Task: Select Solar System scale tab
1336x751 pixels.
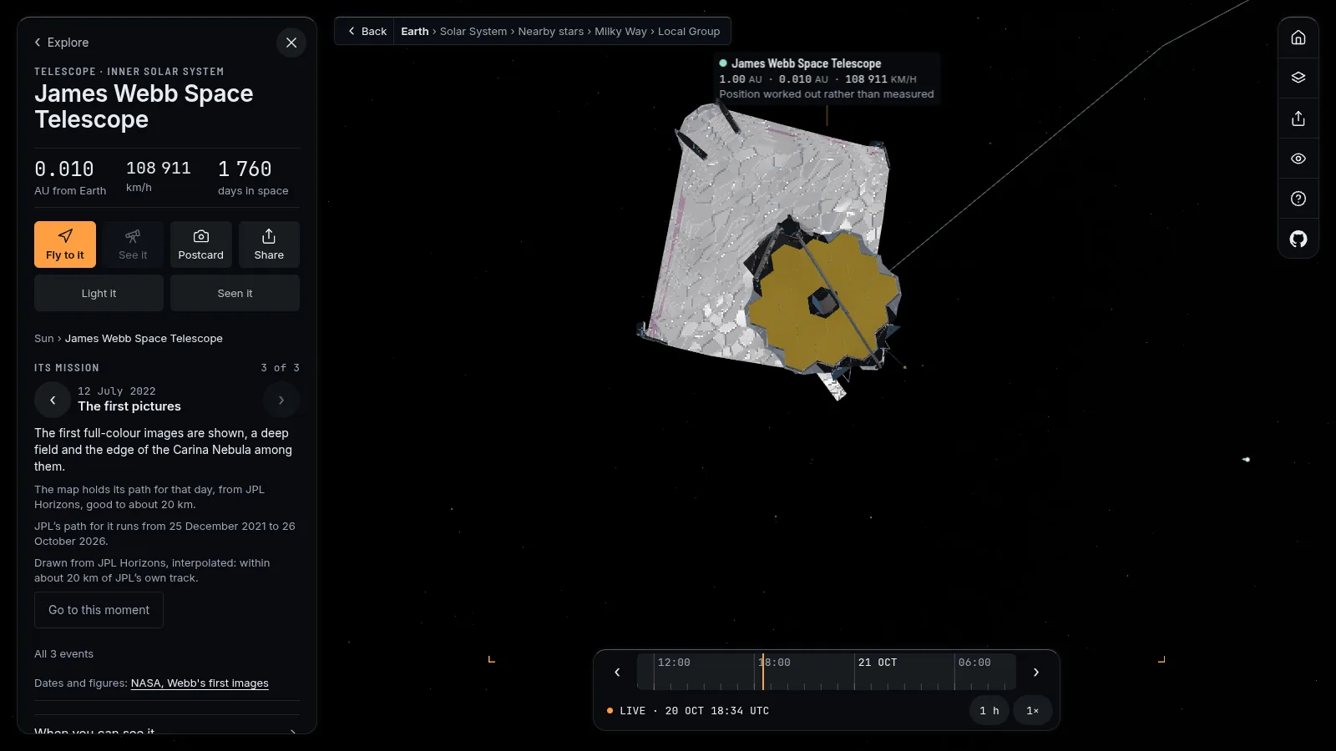Action: tap(473, 31)
